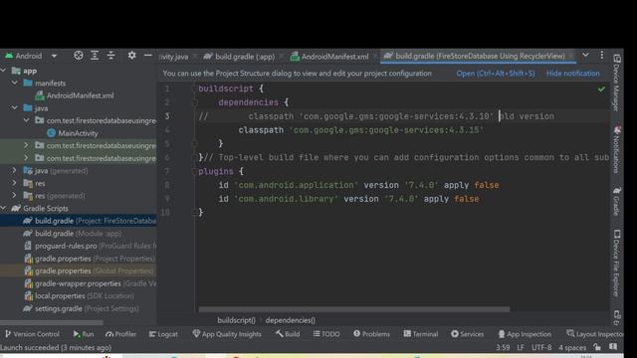Collapse the package containing MainActivity

coord(26,120)
